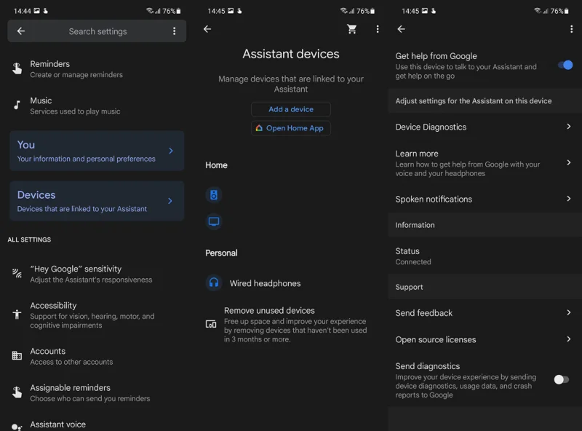
Task: Tap the Wired headphones icon
Action: pos(214,282)
